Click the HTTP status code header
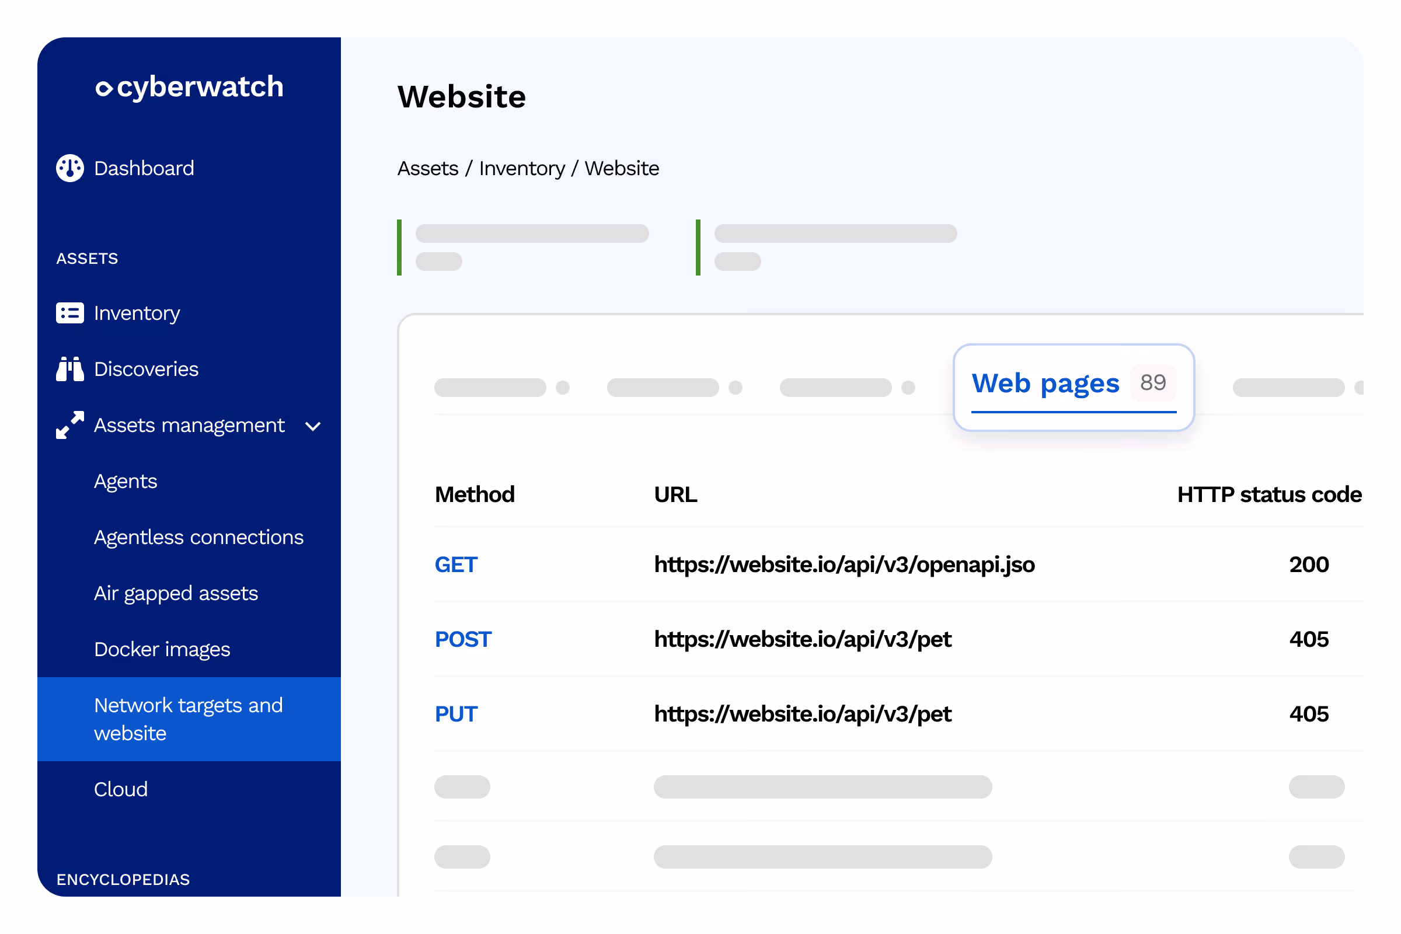The width and height of the screenshot is (1401, 934). 1269,495
